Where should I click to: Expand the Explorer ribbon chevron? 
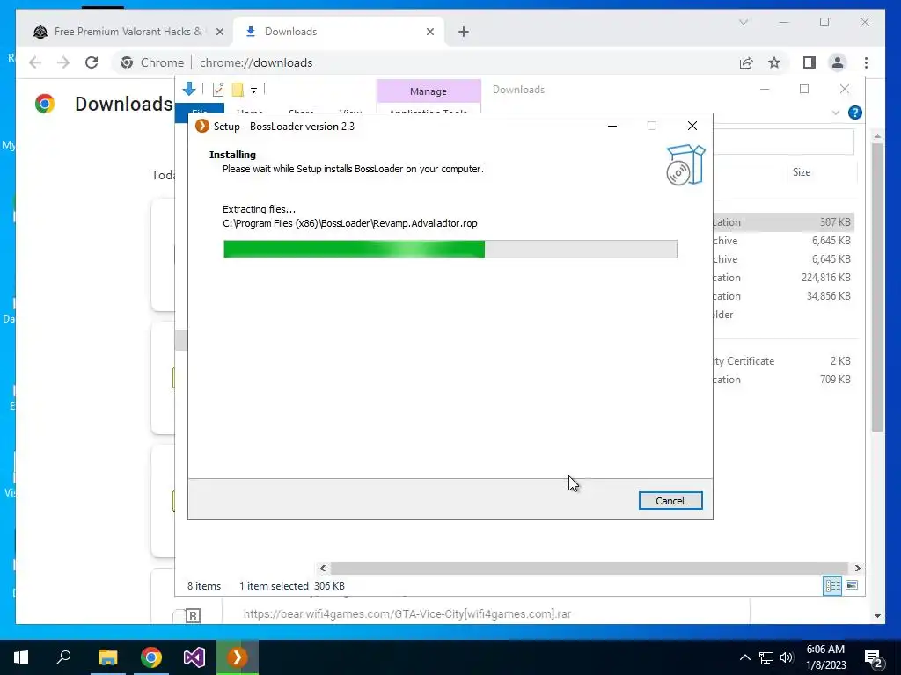point(836,113)
